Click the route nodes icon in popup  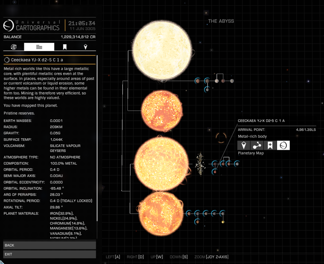pyautogui.click(x=257, y=145)
